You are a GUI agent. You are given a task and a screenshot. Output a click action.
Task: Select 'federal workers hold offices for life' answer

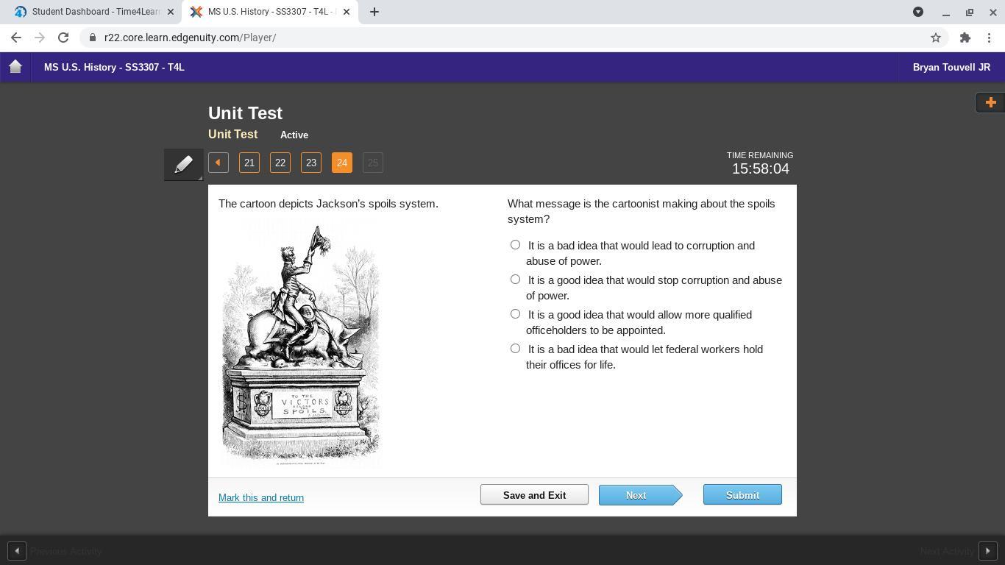point(515,349)
